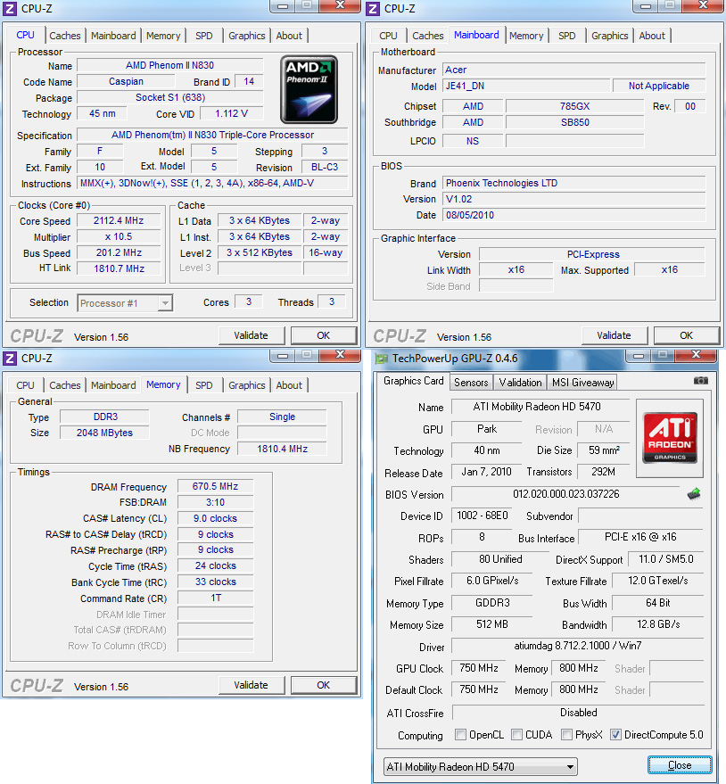Screen dimensions: 726x784
Task: Click the Level 2 cache value 3 x 512 KBytes
Action: (260, 252)
